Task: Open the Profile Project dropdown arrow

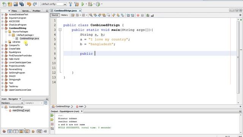Action: (x=102, y=4)
